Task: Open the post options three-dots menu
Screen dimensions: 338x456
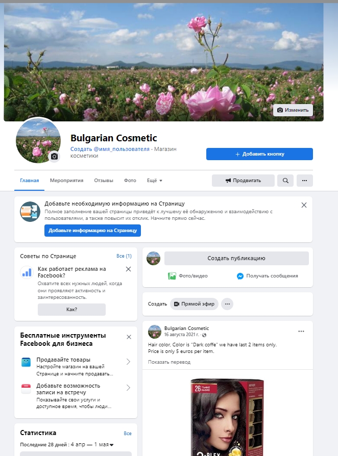Action: coord(301,332)
